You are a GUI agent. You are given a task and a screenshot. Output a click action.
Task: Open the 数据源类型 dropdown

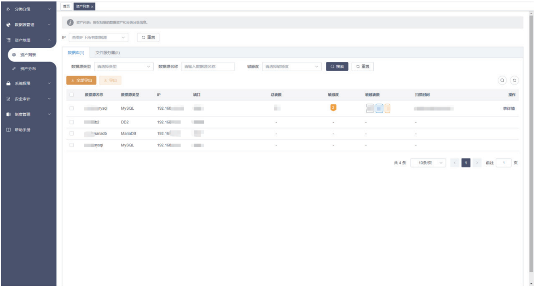[x=123, y=67]
